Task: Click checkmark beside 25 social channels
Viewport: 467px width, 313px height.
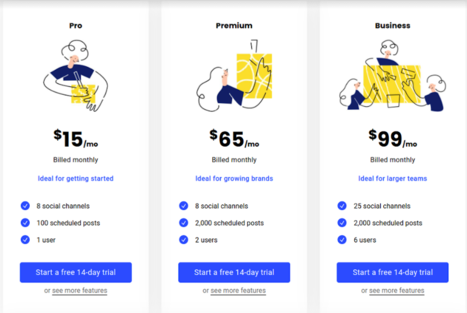Action: pyautogui.click(x=342, y=206)
